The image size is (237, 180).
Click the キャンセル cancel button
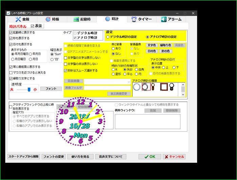coord(174,157)
